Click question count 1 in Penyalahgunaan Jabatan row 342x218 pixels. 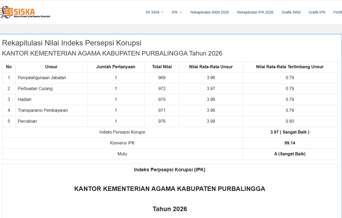point(116,78)
